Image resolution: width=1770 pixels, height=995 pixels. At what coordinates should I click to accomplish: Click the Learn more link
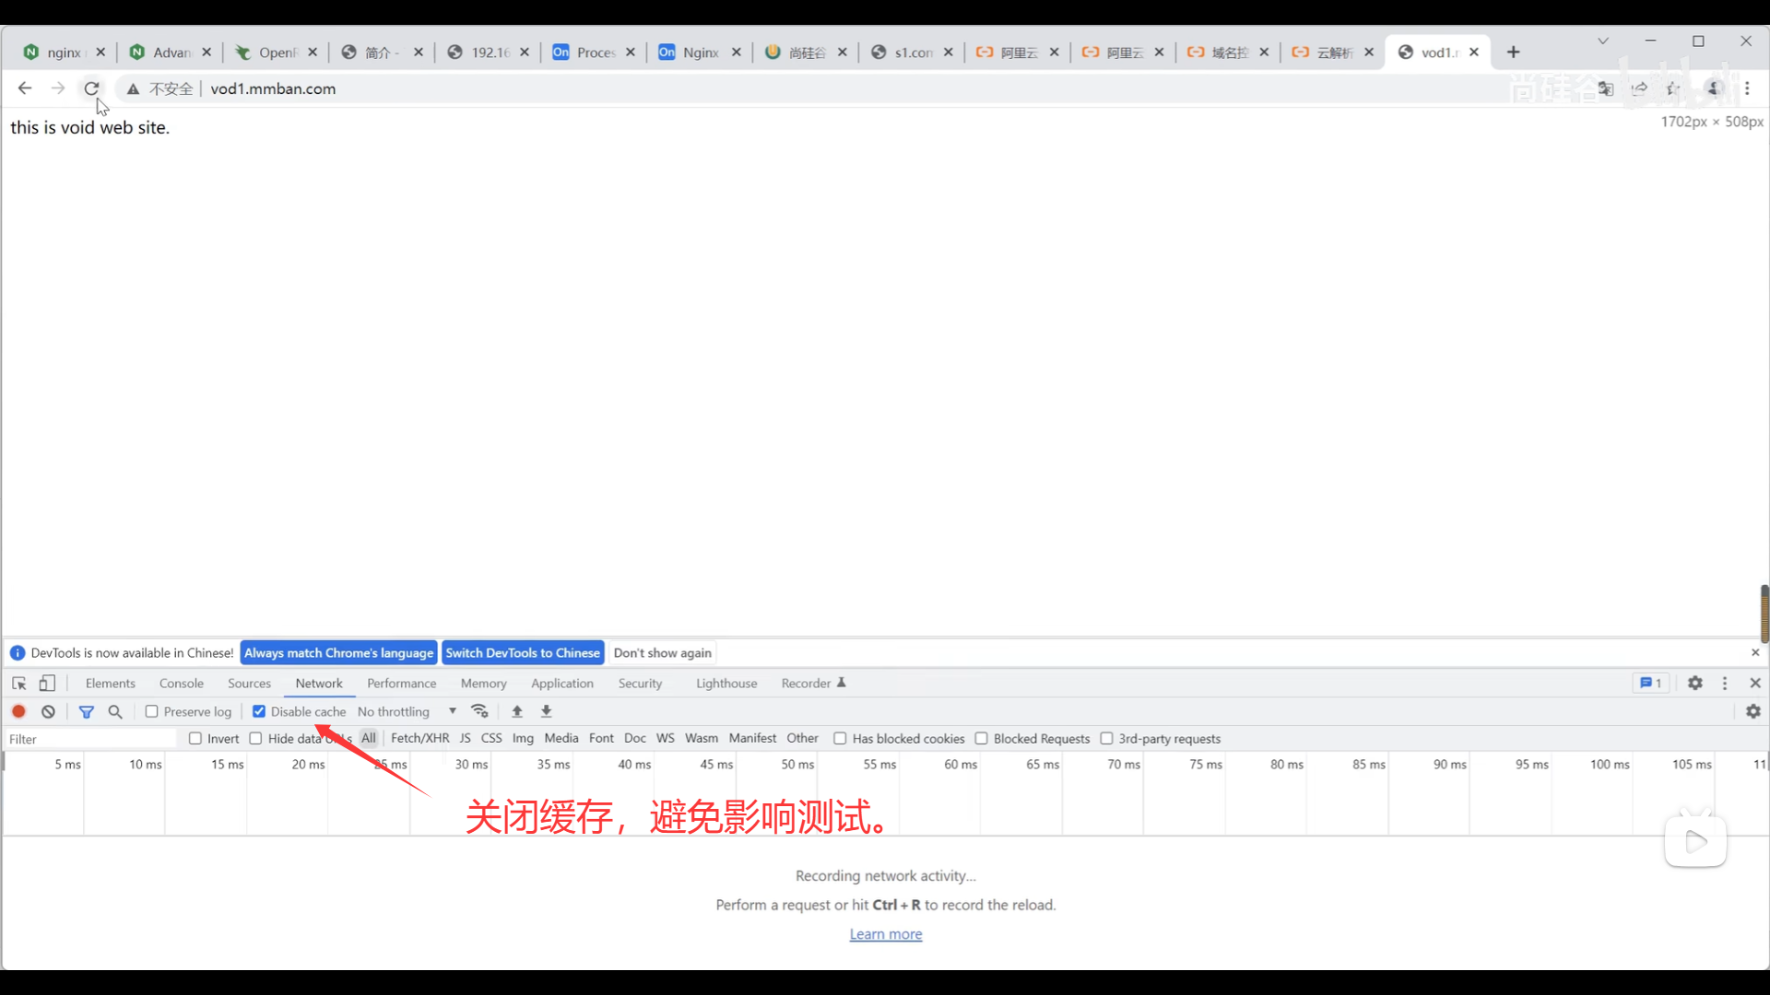click(x=885, y=934)
